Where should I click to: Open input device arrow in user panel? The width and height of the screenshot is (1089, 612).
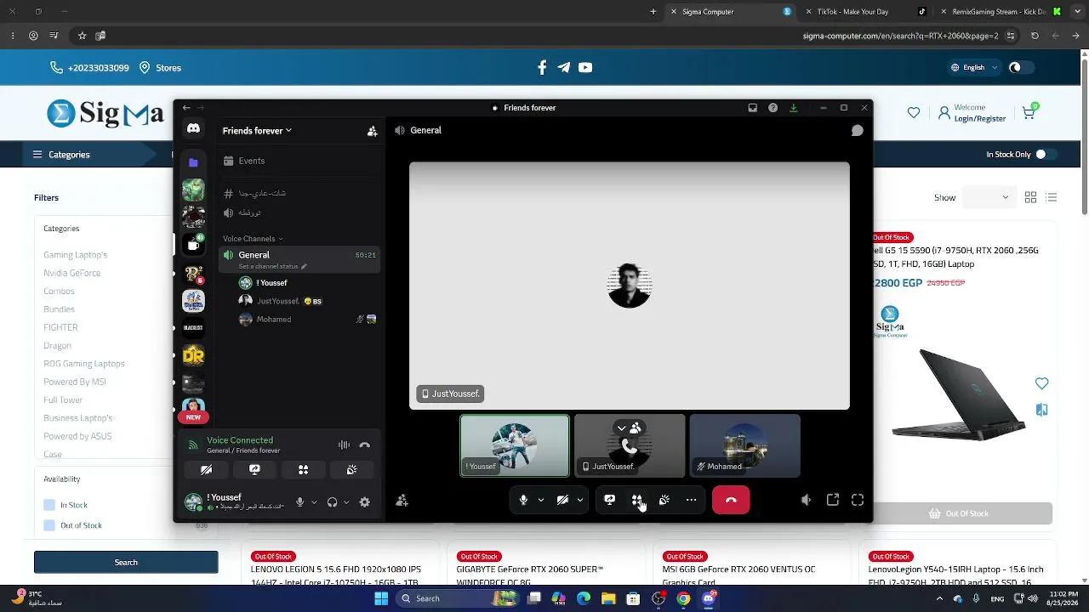coord(314,502)
